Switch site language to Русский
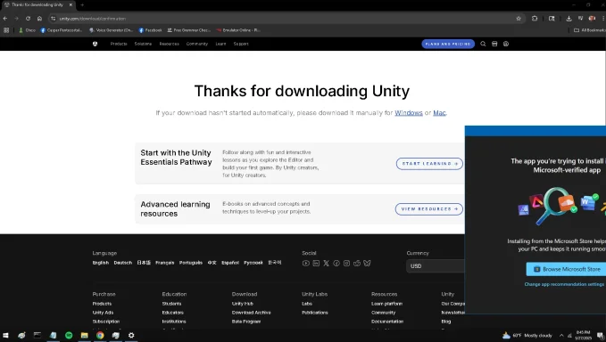This screenshot has height=342, width=606. (253, 263)
